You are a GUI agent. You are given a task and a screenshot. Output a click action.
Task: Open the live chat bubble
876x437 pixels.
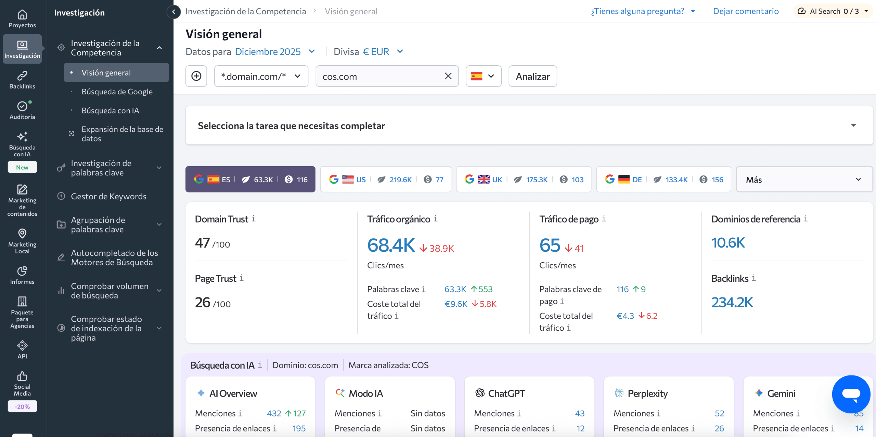[851, 394]
